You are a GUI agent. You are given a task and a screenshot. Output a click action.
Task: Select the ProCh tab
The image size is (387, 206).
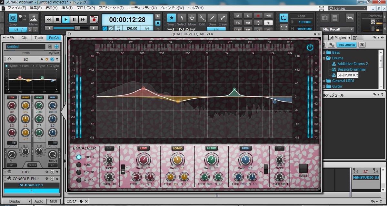[54, 38]
